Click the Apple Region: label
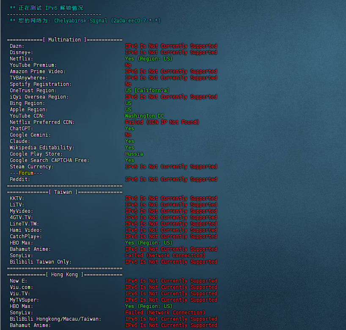The width and height of the screenshot is (346, 330). (29, 110)
